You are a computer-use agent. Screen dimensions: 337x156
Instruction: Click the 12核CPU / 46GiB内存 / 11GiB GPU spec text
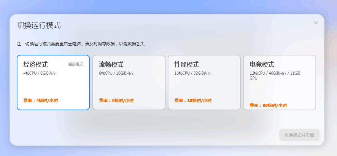point(275,75)
